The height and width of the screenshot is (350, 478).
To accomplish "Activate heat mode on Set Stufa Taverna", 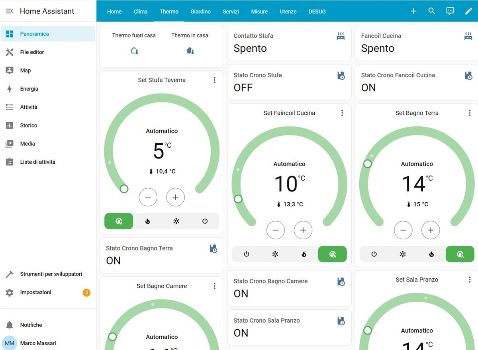I will point(147,221).
